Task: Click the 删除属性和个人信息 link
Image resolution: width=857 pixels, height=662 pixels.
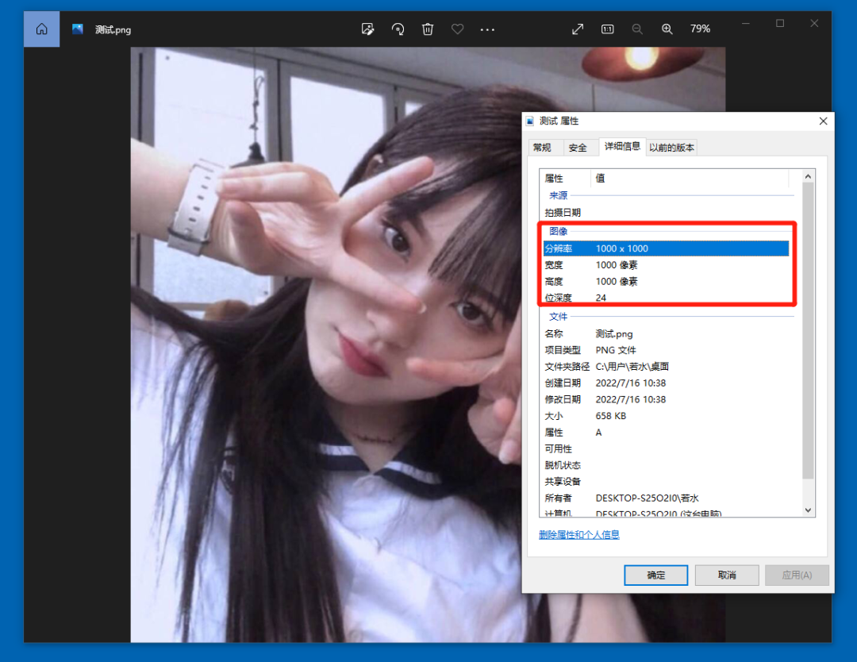Action: pos(578,535)
